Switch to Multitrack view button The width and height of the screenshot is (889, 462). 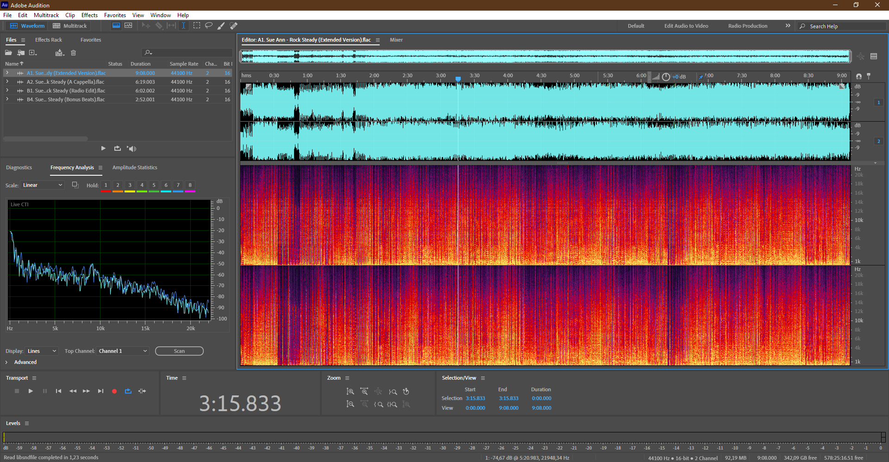coord(70,26)
